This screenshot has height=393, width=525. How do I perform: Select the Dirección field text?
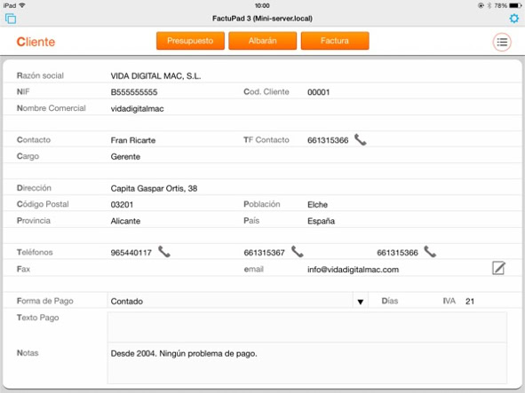[154, 188]
